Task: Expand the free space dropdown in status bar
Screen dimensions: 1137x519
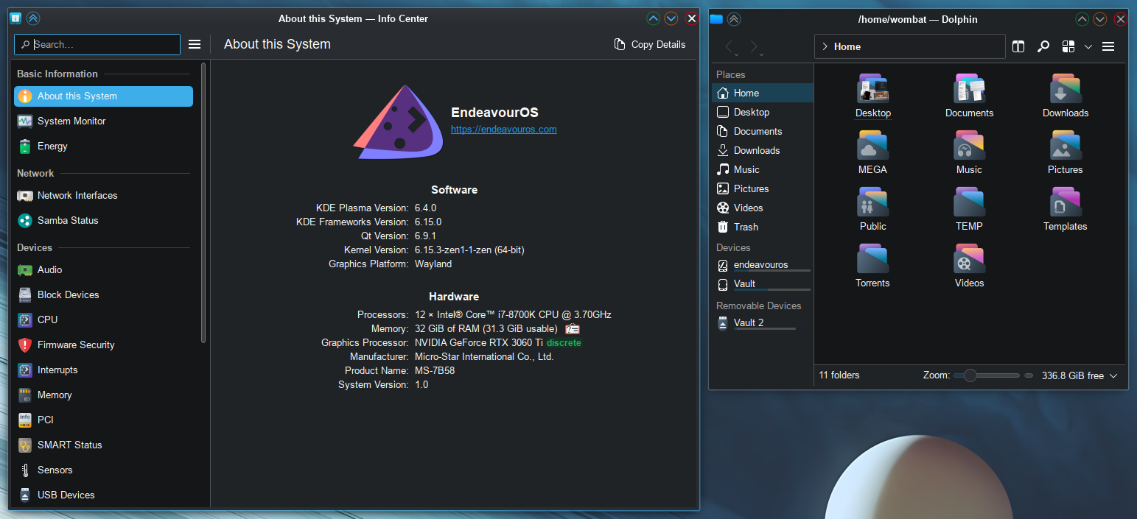Action: (x=1113, y=375)
